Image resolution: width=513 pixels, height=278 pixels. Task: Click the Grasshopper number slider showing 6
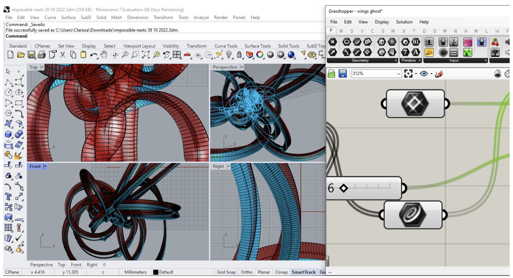click(365, 188)
